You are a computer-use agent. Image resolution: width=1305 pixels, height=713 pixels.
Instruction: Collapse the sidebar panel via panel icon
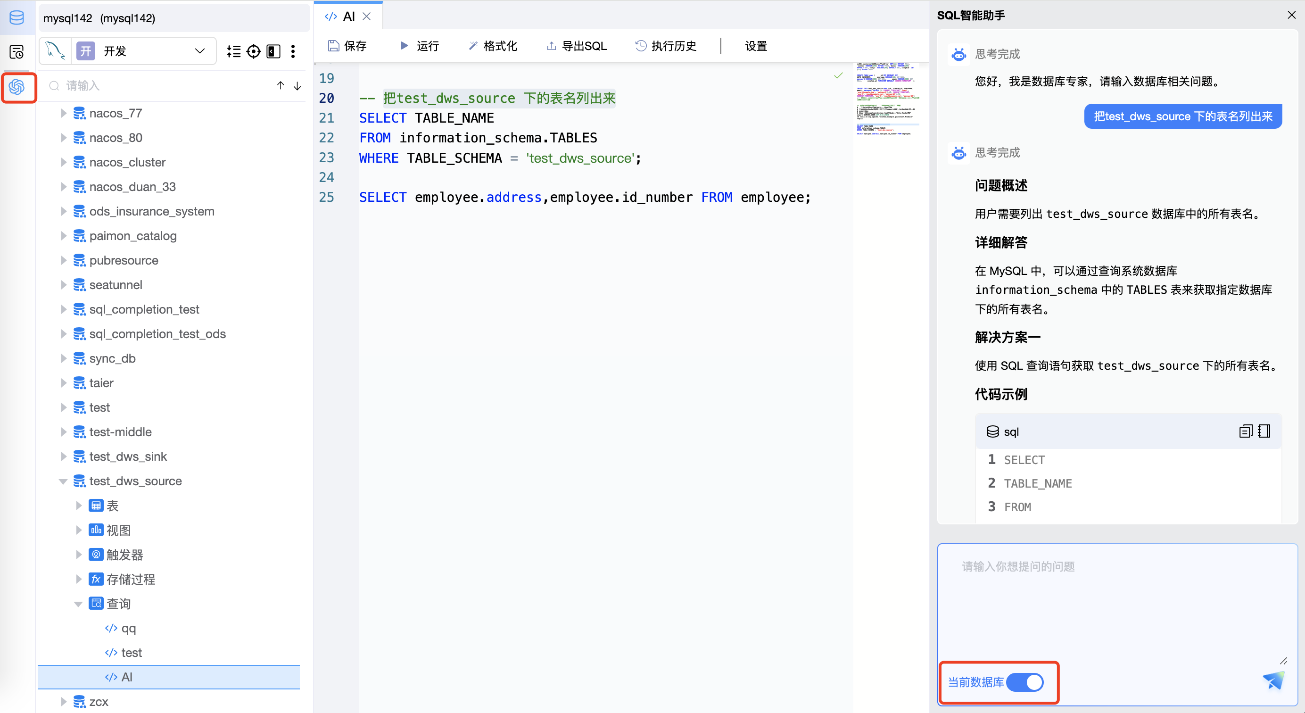coord(273,51)
